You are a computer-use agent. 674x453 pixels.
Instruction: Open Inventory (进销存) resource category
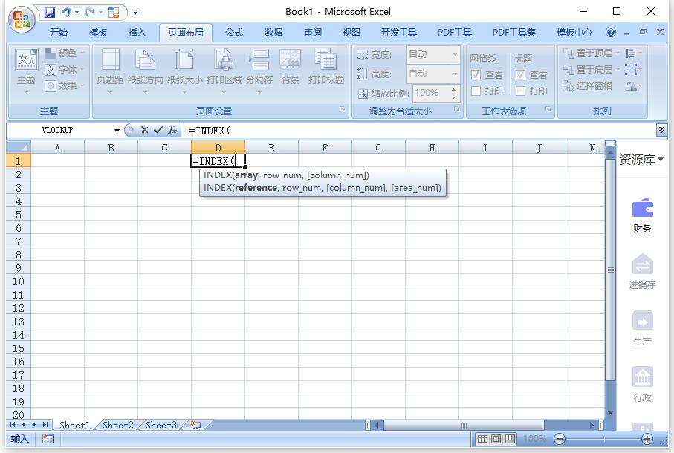click(x=642, y=272)
